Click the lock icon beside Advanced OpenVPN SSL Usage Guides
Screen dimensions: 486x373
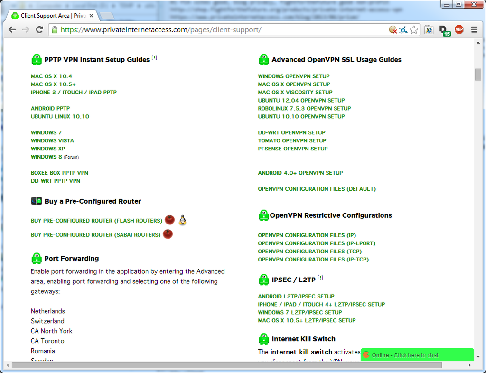pos(264,59)
